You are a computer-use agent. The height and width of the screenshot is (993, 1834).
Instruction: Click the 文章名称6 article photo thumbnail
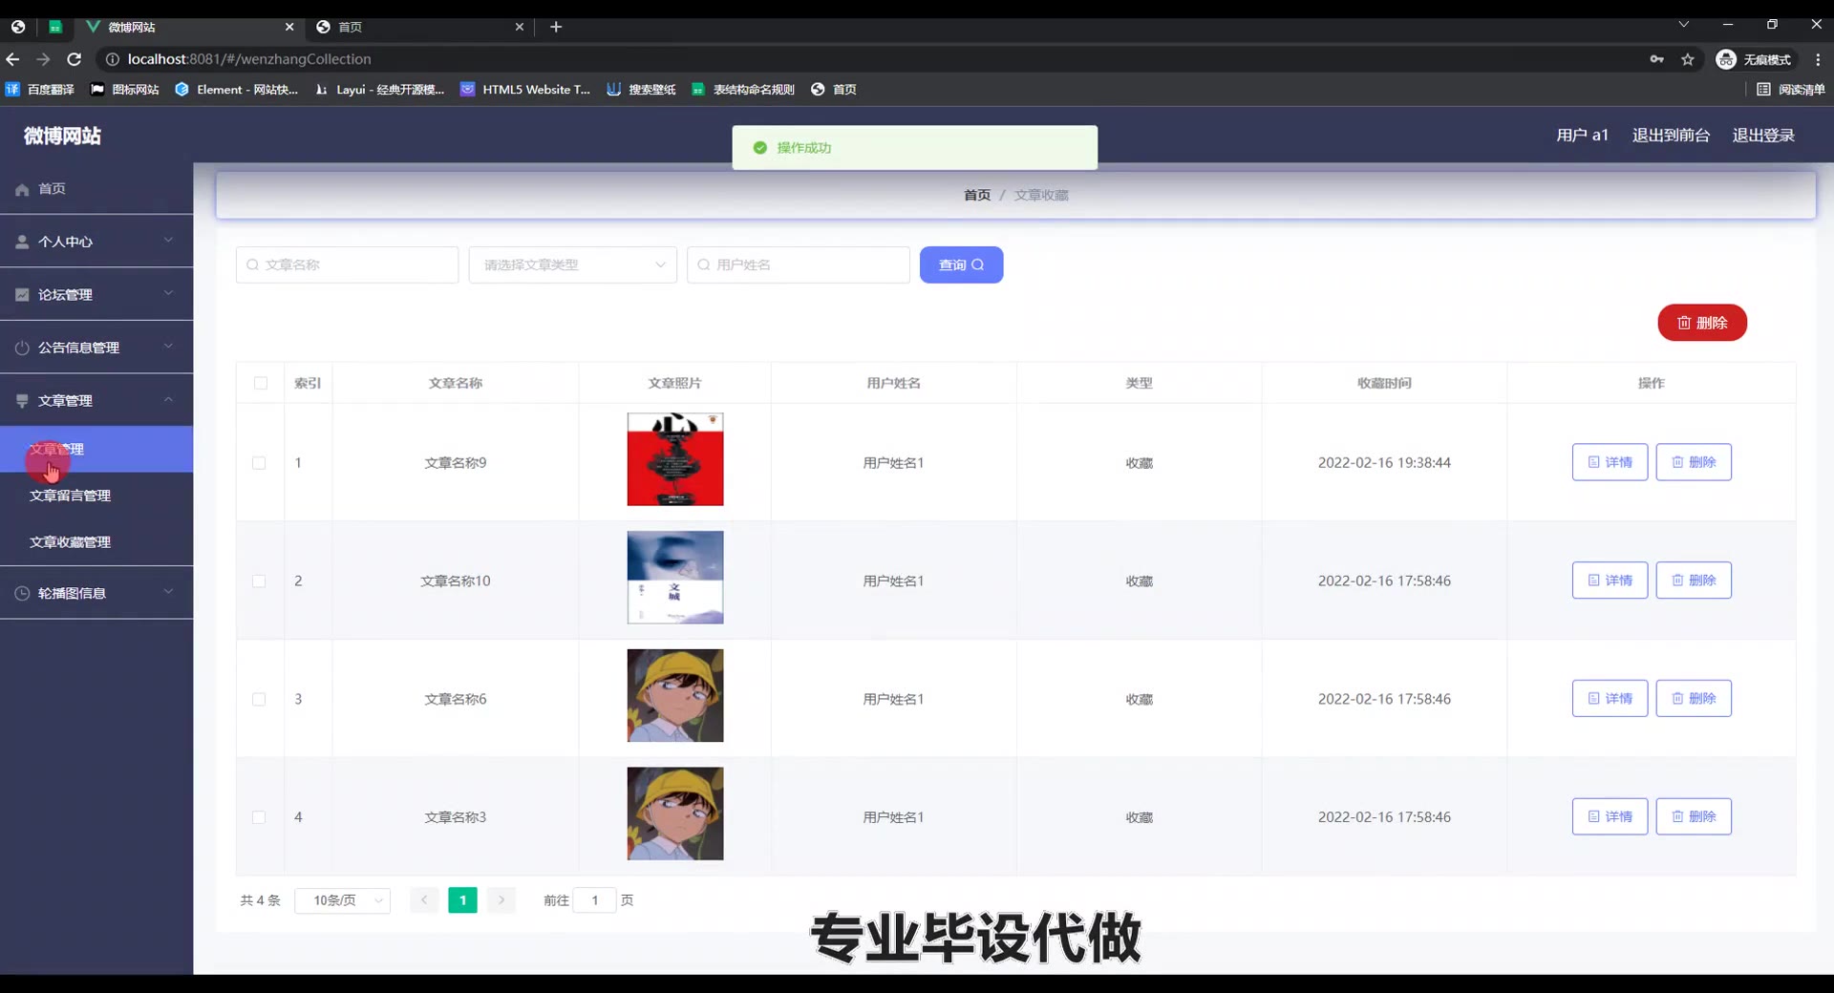pyautogui.click(x=674, y=696)
